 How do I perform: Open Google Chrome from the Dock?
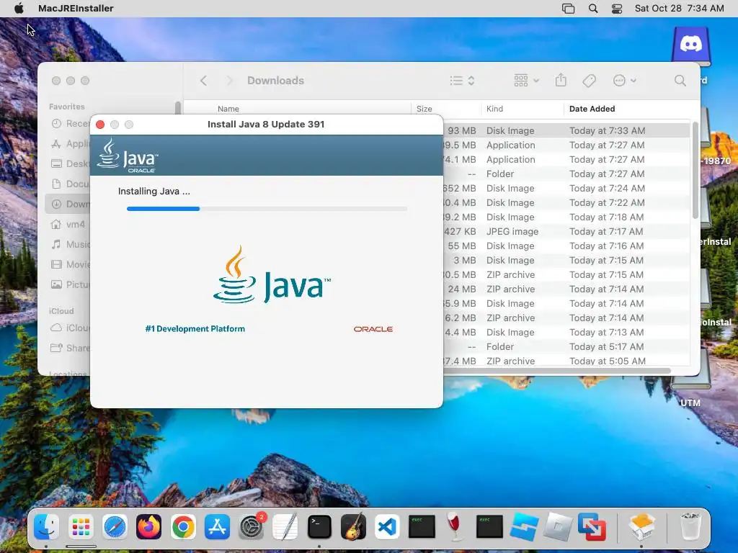tap(183, 526)
